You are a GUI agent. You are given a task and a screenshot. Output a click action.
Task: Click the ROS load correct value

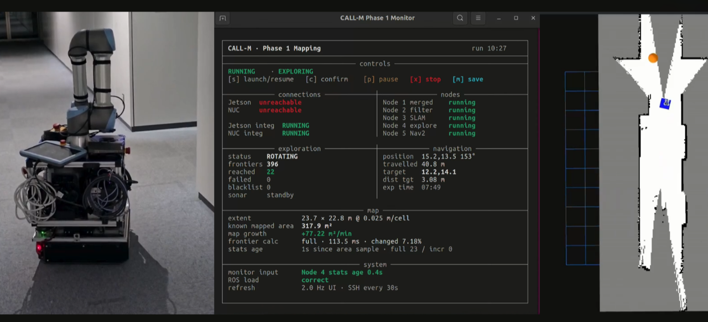pos(315,281)
